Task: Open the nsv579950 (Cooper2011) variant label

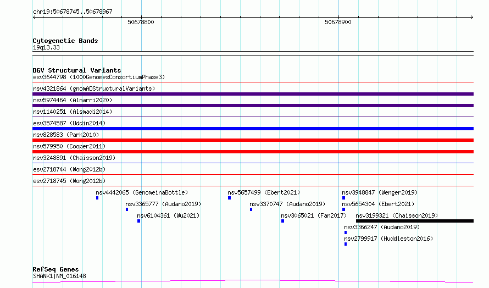Action: tap(69, 146)
